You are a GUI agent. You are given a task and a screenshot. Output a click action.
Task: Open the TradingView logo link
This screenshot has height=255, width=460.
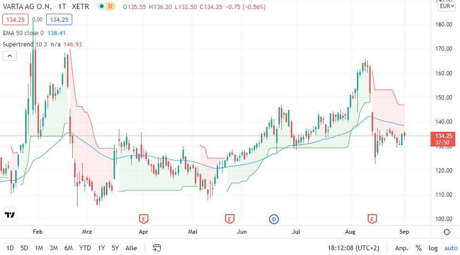click(10, 215)
